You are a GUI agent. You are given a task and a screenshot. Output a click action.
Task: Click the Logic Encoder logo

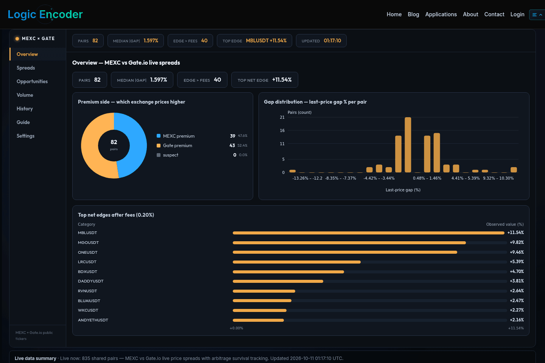coord(45,14)
